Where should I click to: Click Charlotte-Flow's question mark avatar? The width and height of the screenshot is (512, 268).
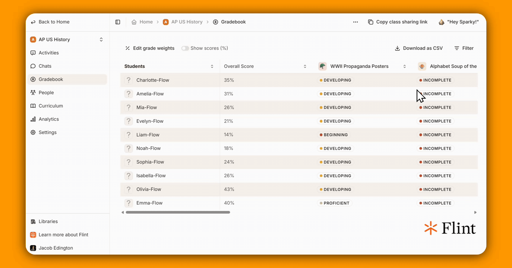tap(129, 80)
